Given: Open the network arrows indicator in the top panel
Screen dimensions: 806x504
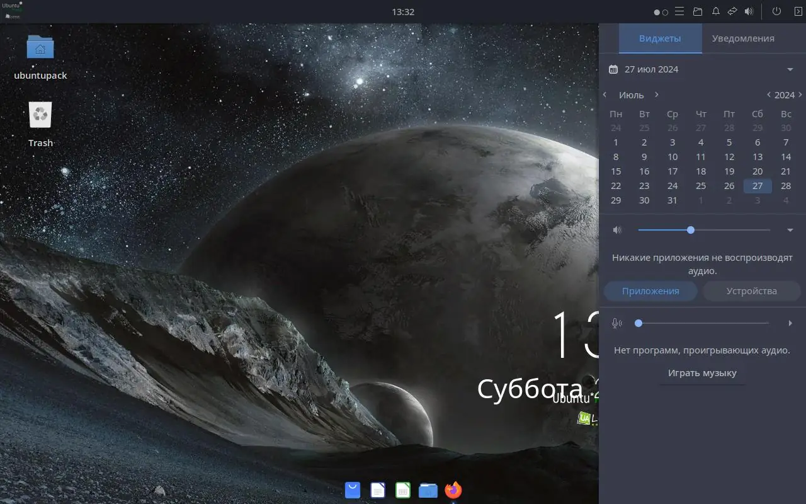Looking at the screenshot, I should click(732, 11).
